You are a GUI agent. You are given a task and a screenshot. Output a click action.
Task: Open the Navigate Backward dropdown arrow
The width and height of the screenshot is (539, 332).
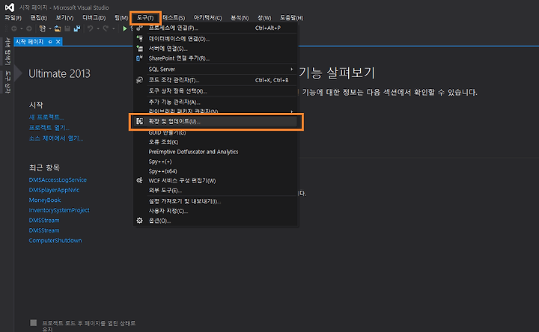21,29
